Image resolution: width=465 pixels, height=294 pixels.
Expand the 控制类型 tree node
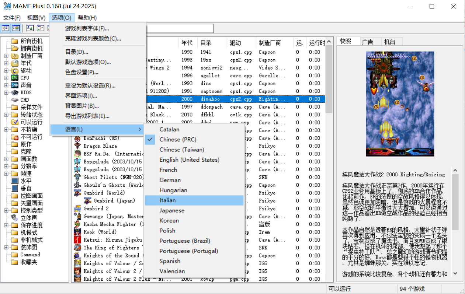[6, 210]
